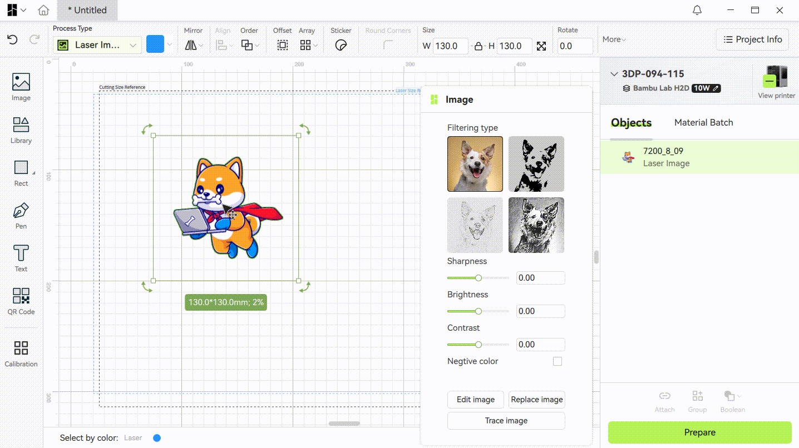Open the More toolbar menu
Screen dimensions: 799x448
[614, 39]
